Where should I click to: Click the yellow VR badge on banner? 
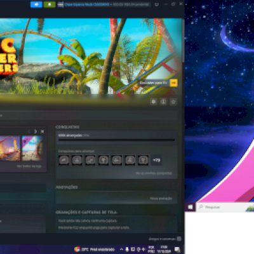point(173,83)
